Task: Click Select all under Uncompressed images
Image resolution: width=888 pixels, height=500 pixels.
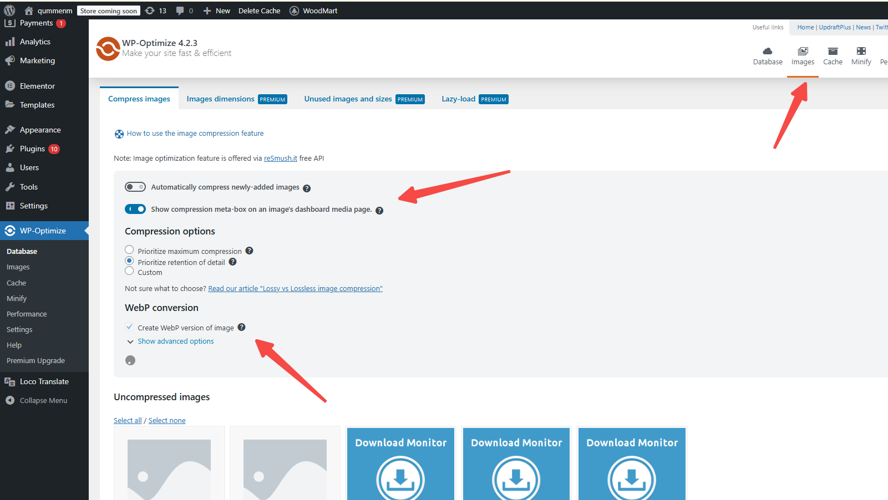Action: click(x=128, y=420)
